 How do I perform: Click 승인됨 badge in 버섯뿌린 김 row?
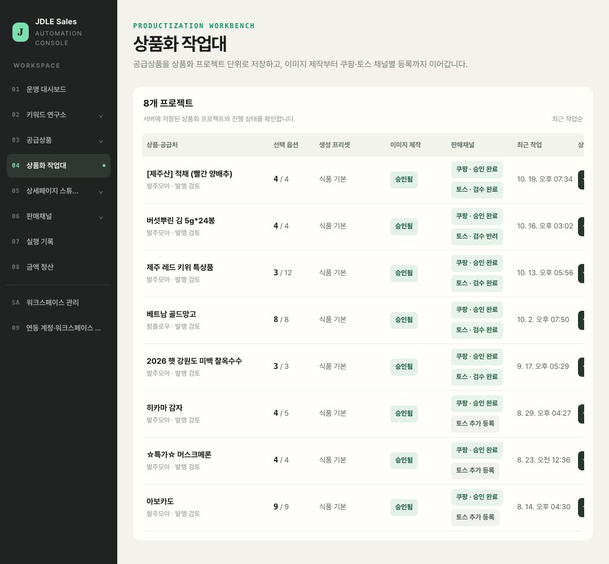coord(404,226)
